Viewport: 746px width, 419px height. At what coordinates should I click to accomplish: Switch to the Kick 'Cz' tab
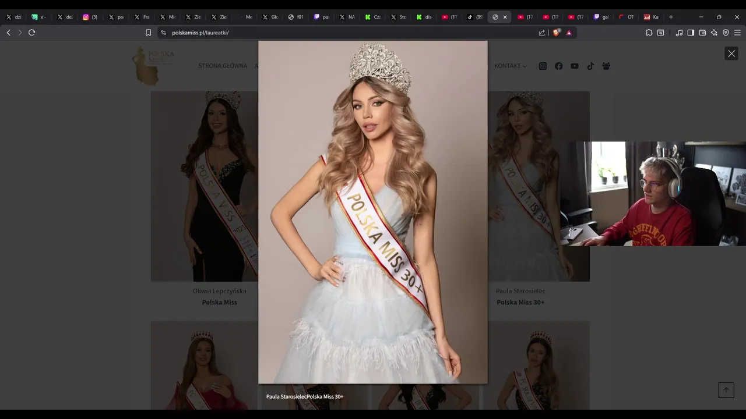pyautogui.click(x=373, y=17)
